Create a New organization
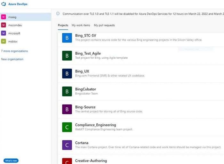The height and width of the screenshot is (164, 224). pos(12,59)
